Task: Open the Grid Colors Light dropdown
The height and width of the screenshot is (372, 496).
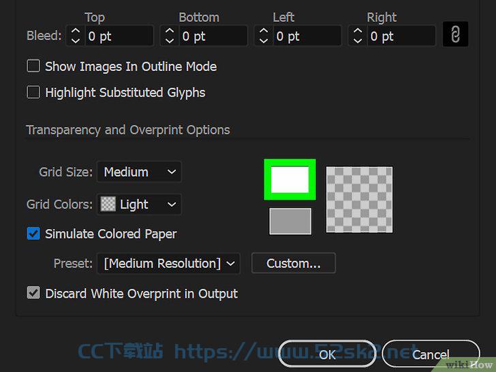Action: pos(139,204)
